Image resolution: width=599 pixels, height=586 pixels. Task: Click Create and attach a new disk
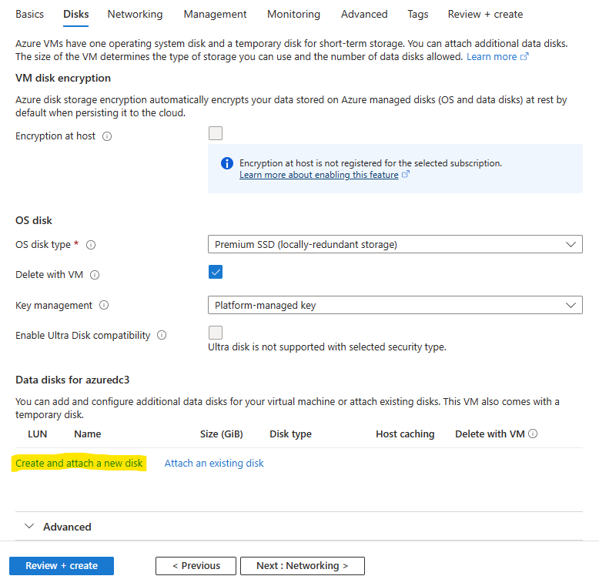click(x=79, y=463)
